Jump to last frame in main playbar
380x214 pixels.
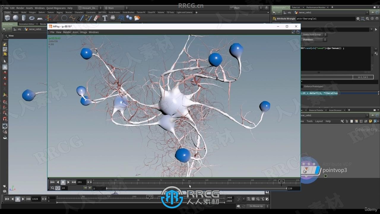(x=28, y=199)
